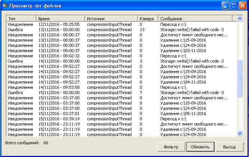The image size is (249, 157).
Task: Maximize the Просмотр лог-файлов window
Action: pos(234,6)
